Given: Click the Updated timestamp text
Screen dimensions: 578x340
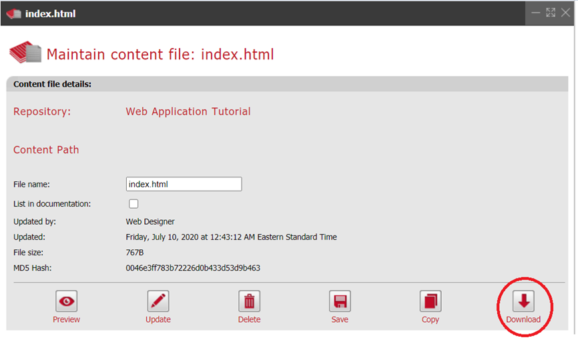Looking at the screenshot, I should pyautogui.click(x=231, y=237).
